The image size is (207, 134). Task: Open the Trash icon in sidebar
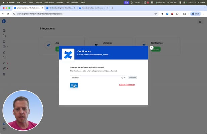(4, 74)
